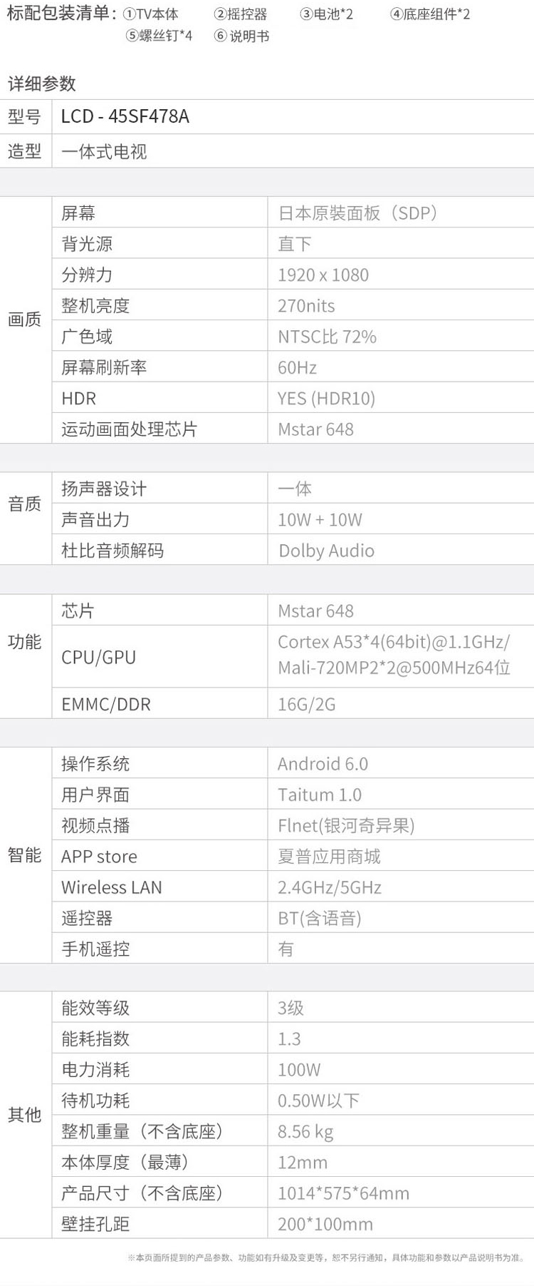Image resolution: width=534 pixels, height=1286 pixels.
Task: Click the 200*100mm wall mount value
Action: [325, 1224]
